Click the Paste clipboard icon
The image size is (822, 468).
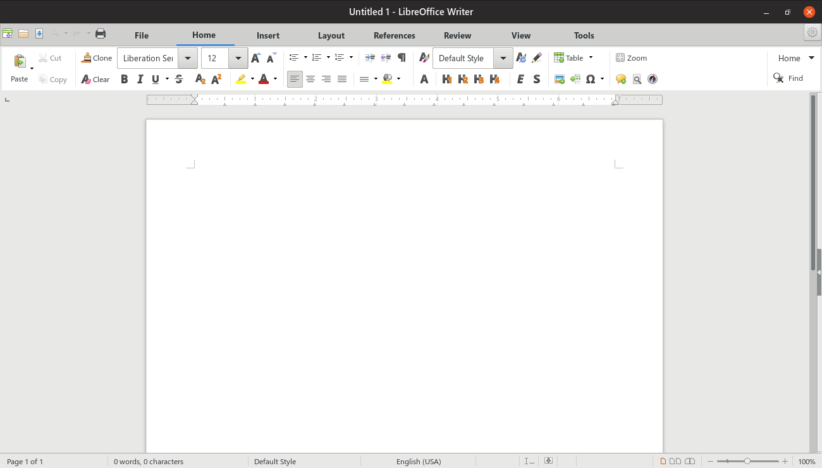coord(20,61)
